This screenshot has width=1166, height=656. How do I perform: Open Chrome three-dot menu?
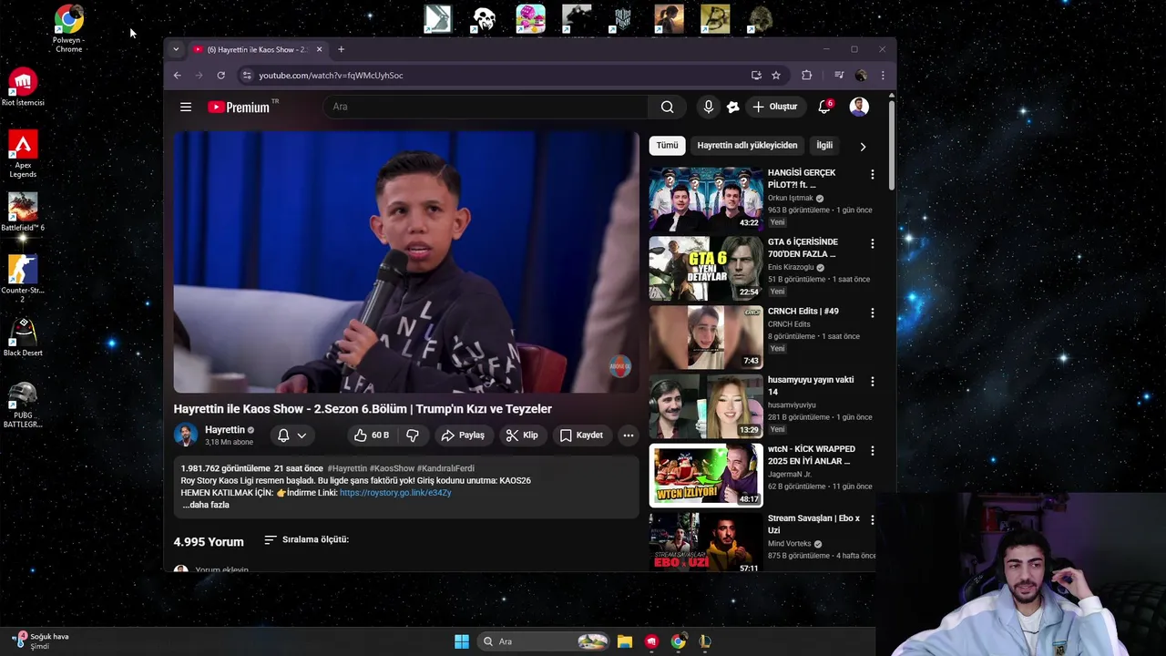click(882, 76)
